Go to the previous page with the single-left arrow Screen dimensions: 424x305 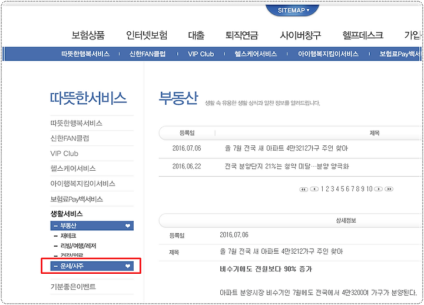(x=314, y=189)
